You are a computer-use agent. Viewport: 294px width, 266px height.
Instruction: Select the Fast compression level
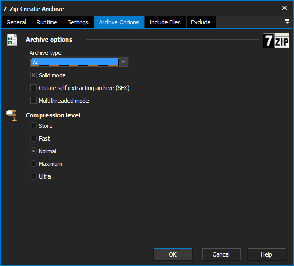[x=33, y=139]
